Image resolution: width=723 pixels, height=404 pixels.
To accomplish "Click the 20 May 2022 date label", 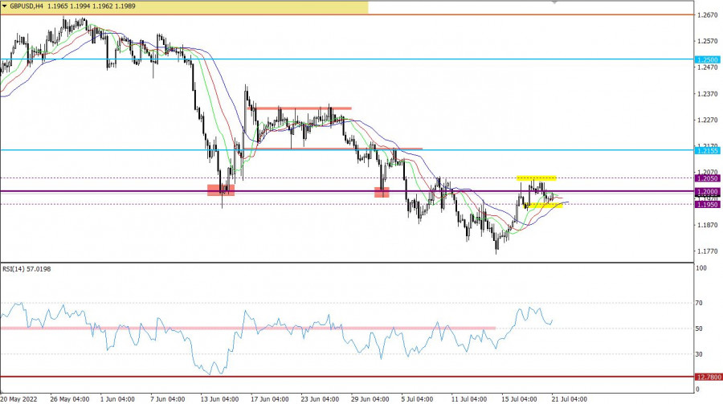I will (19, 399).
